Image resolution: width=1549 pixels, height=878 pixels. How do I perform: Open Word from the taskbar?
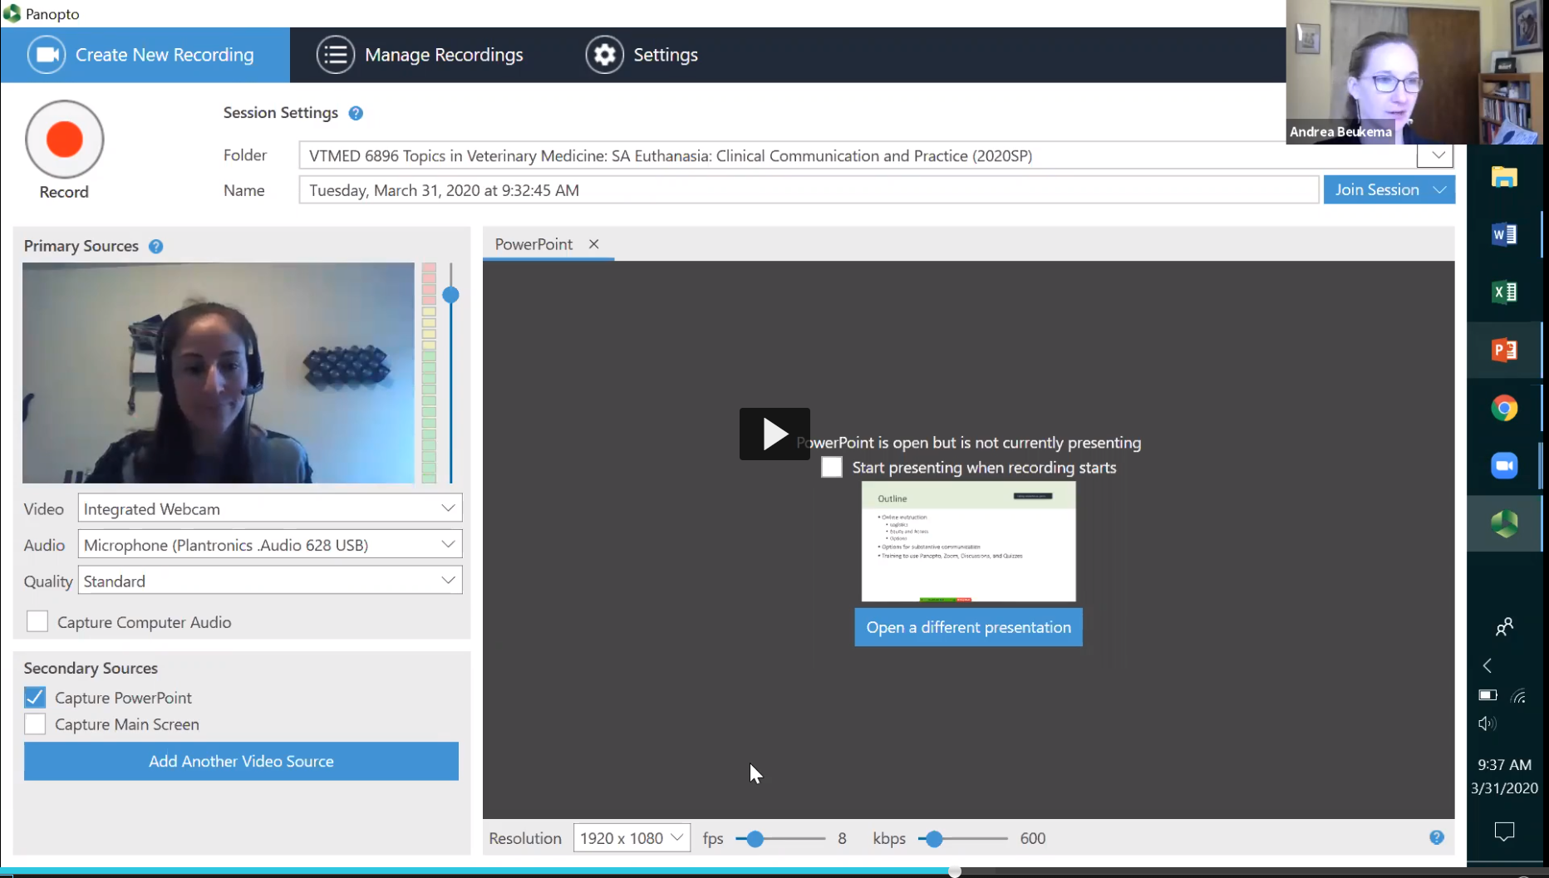pyautogui.click(x=1504, y=235)
